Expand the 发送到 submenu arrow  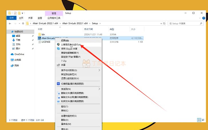(99, 89)
